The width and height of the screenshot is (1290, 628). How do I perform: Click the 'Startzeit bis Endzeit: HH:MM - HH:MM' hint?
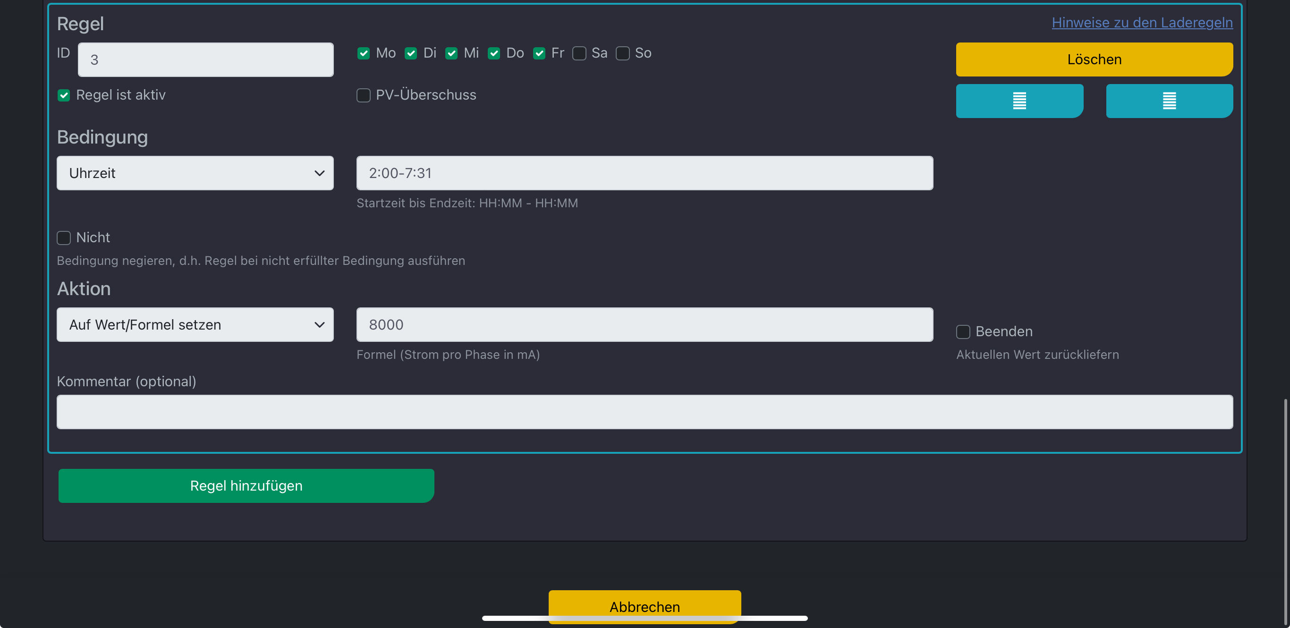(467, 203)
